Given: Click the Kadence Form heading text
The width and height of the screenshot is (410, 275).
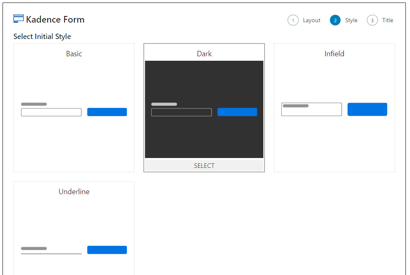Looking at the screenshot, I should [x=55, y=19].
